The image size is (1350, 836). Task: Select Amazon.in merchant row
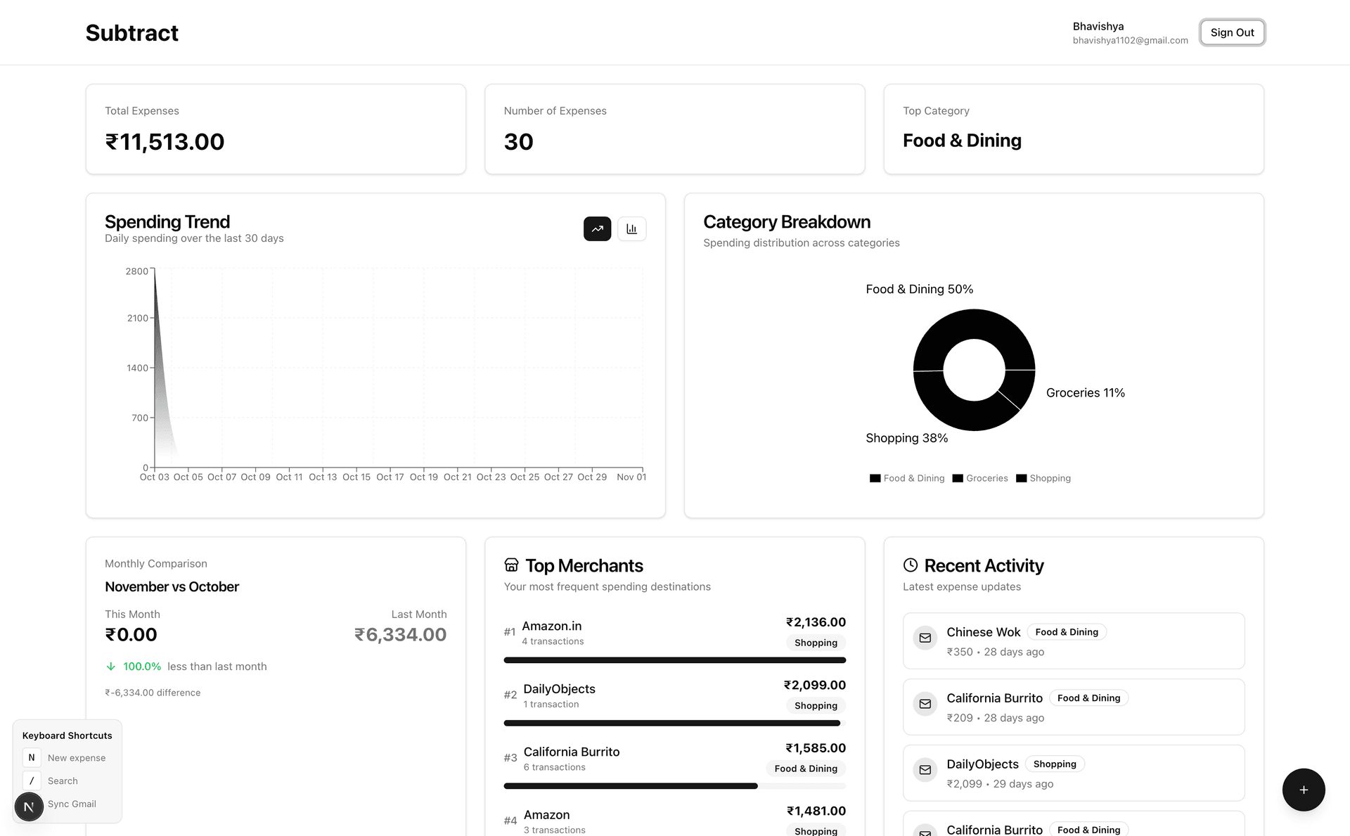click(x=552, y=631)
